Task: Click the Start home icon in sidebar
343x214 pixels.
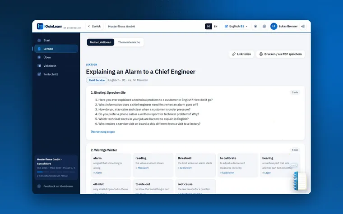Action: [x=39, y=40]
